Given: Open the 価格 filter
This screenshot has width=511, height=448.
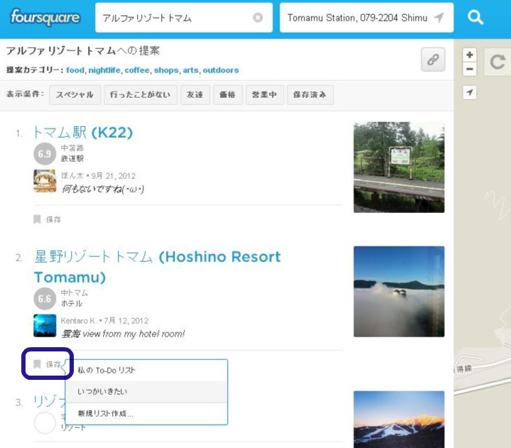Looking at the screenshot, I should coord(228,95).
